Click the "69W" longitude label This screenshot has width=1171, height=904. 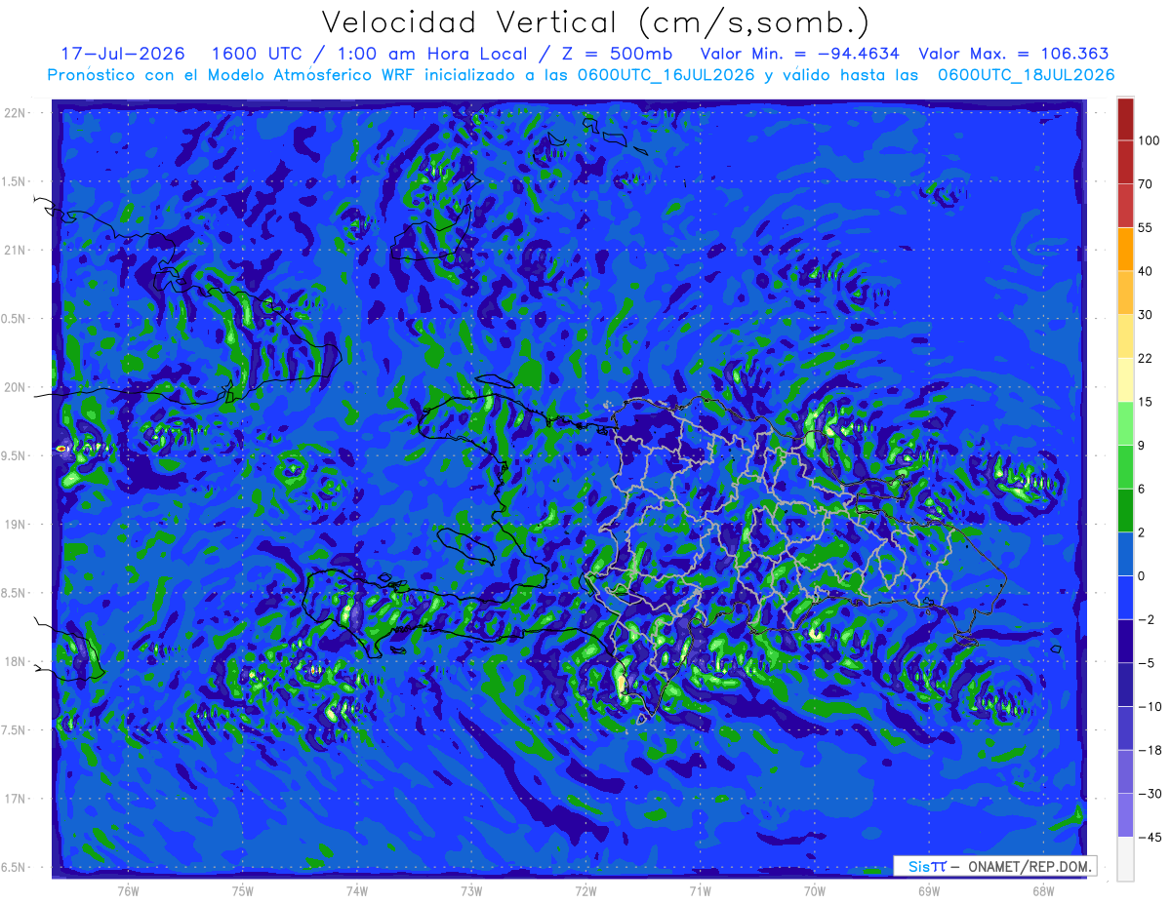pyautogui.click(x=929, y=889)
